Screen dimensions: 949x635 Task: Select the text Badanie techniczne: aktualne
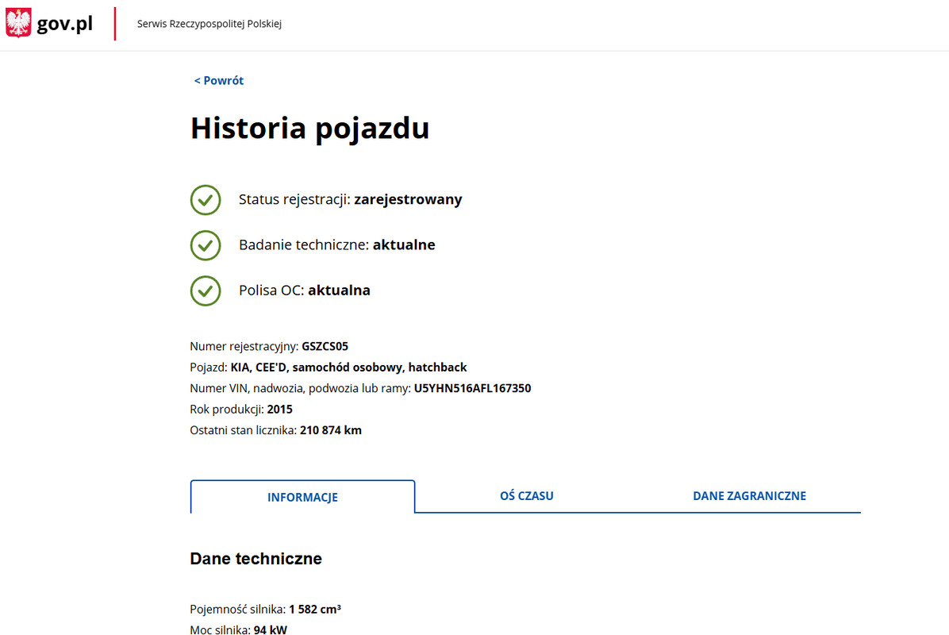337,245
